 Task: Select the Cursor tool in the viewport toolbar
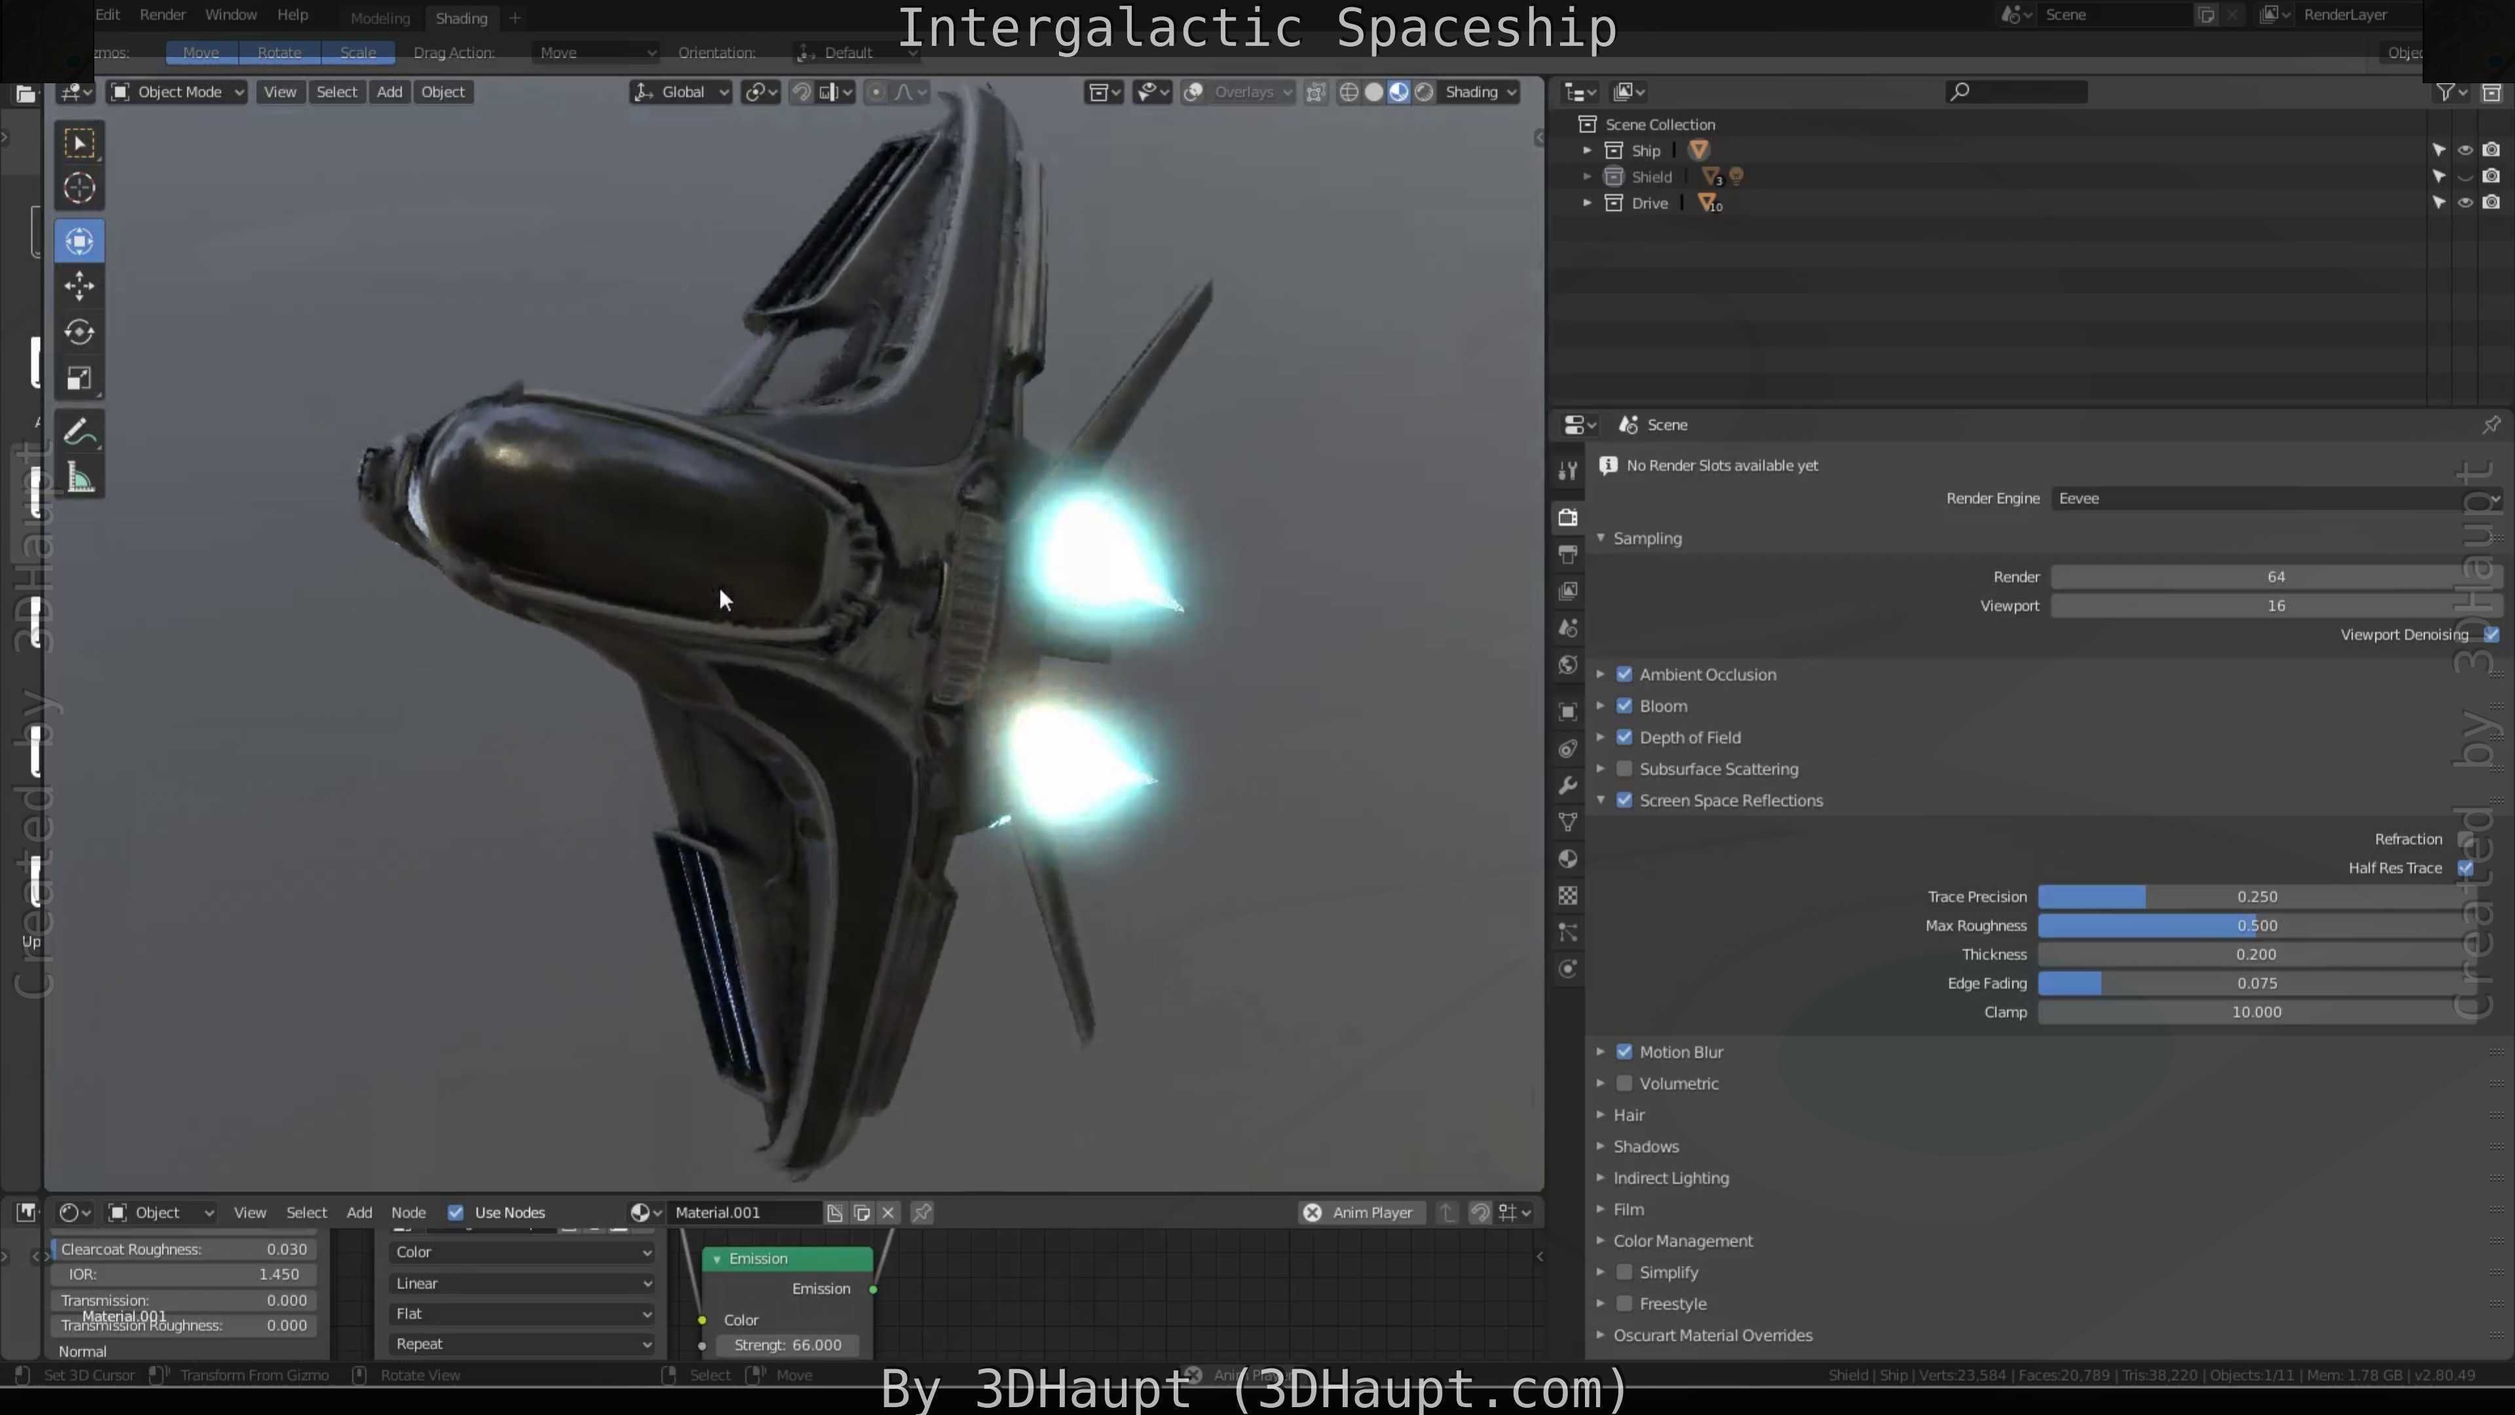[79, 187]
